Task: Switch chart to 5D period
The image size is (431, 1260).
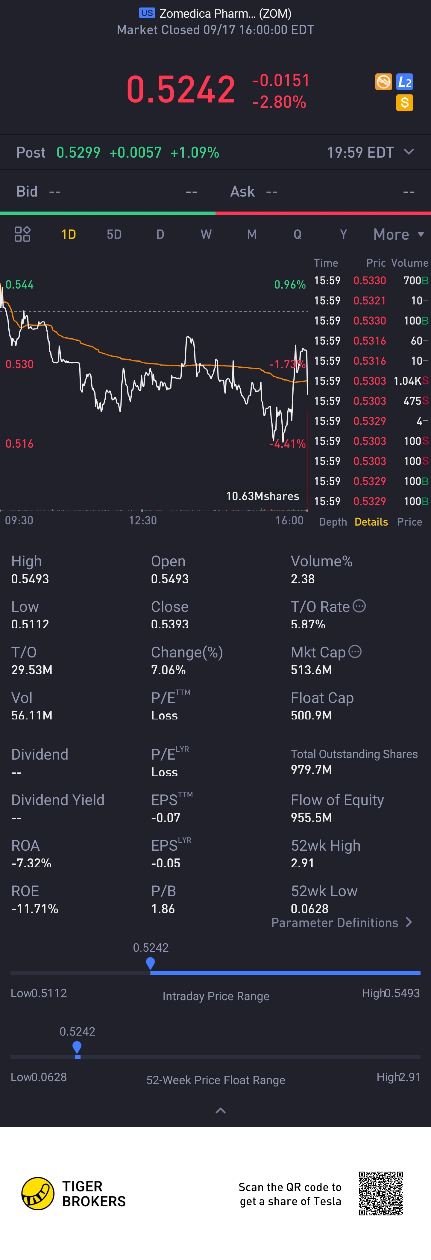Action: pyautogui.click(x=114, y=234)
